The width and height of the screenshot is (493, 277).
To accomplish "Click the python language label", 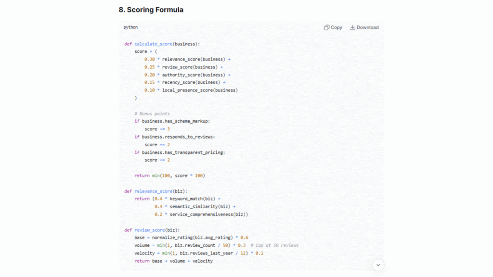I will tap(130, 27).
